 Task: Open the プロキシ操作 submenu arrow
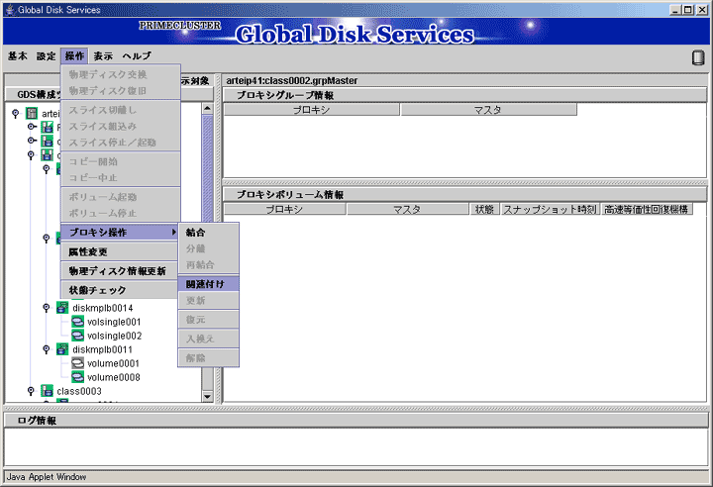pyautogui.click(x=173, y=233)
